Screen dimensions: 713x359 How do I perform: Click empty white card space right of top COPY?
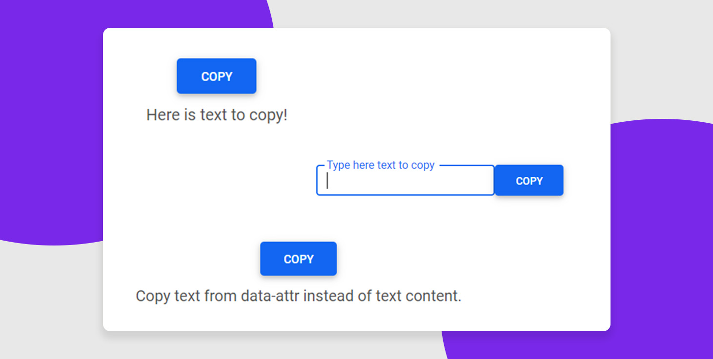(415, 78)
